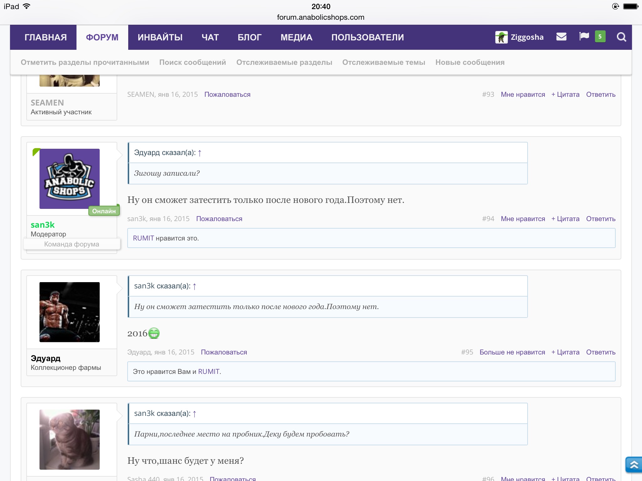This screenshot has height=481, width=642.
Task: Open Ziggosha avatar in navigation bar
Action: tap(501, 37)
